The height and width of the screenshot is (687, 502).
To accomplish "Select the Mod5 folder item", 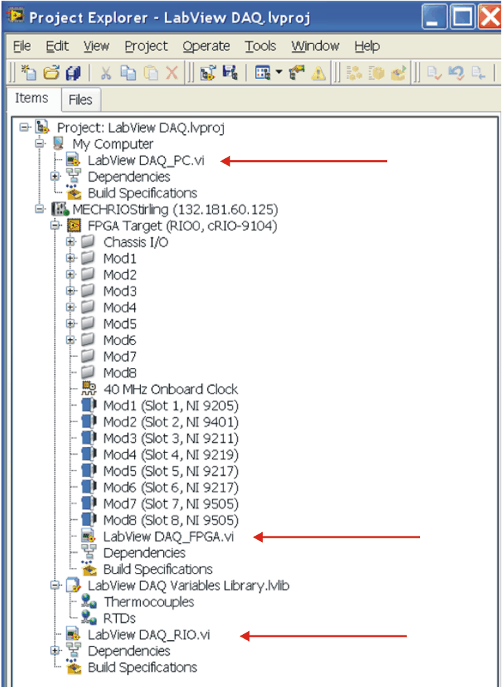I will (120, 324).
